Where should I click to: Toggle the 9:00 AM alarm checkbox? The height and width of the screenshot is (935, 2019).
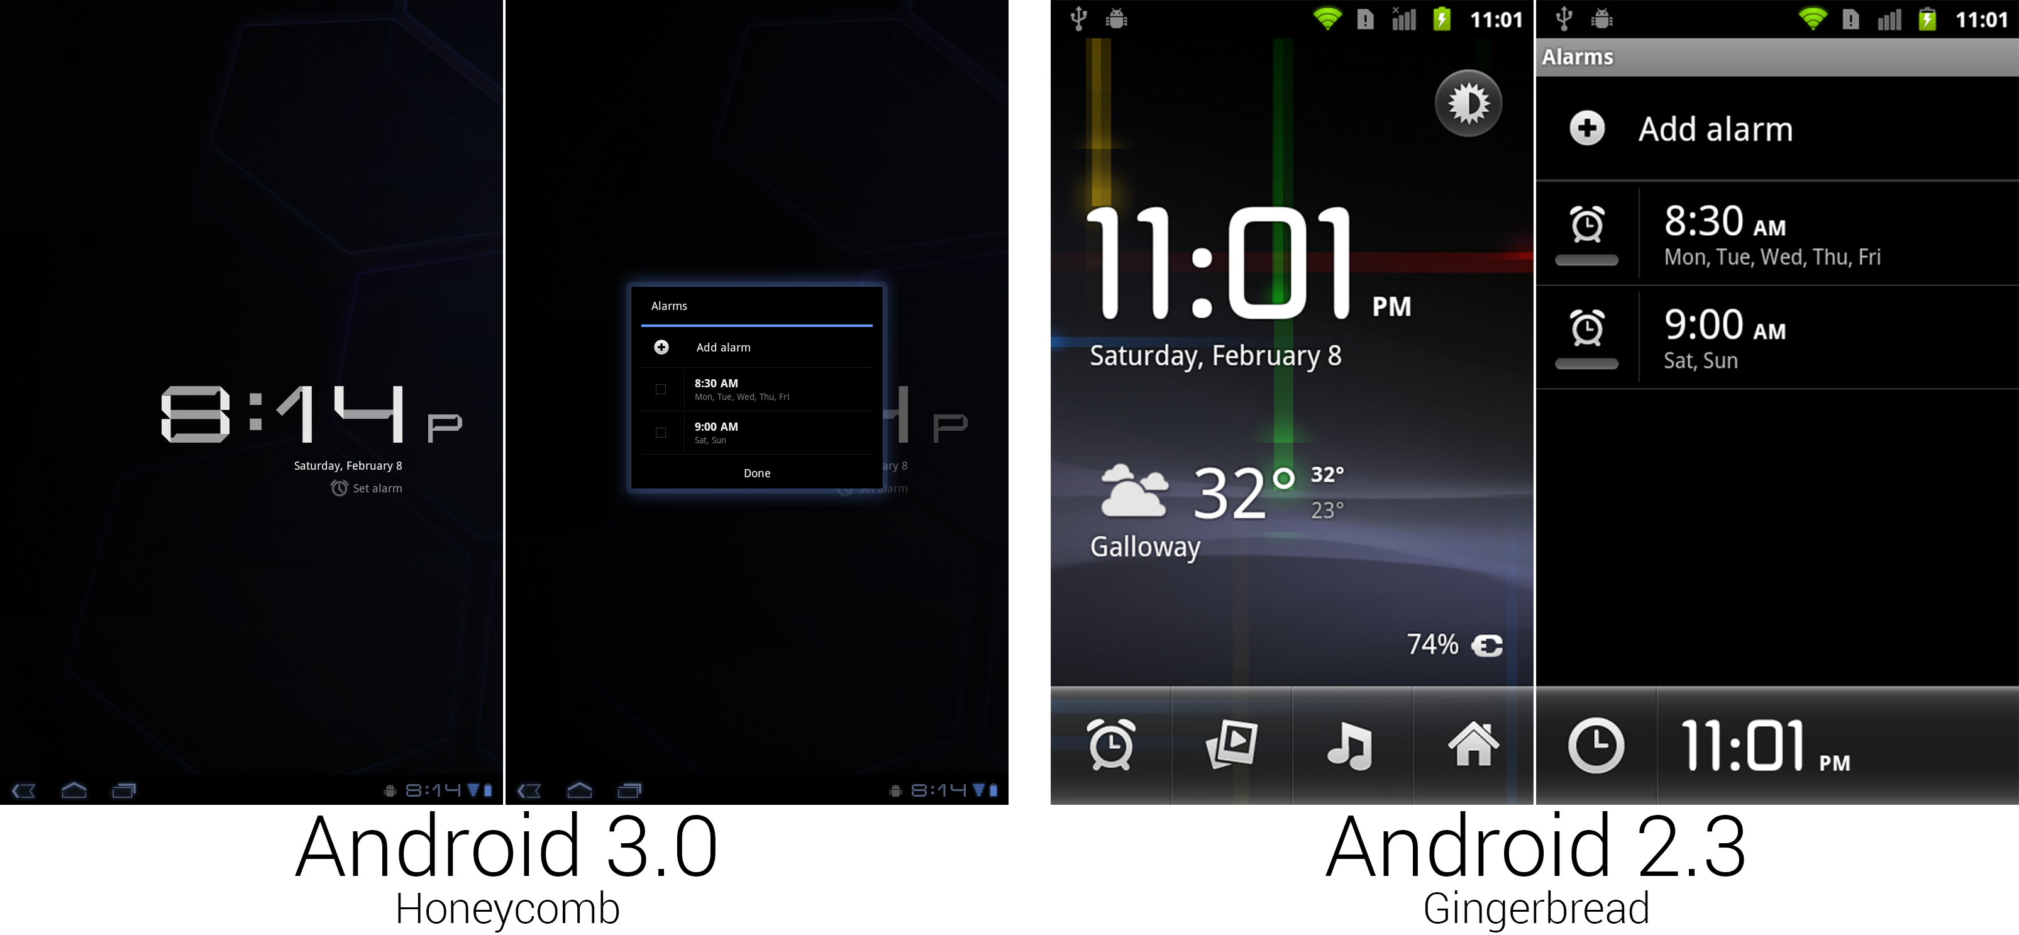coord(661,431)
